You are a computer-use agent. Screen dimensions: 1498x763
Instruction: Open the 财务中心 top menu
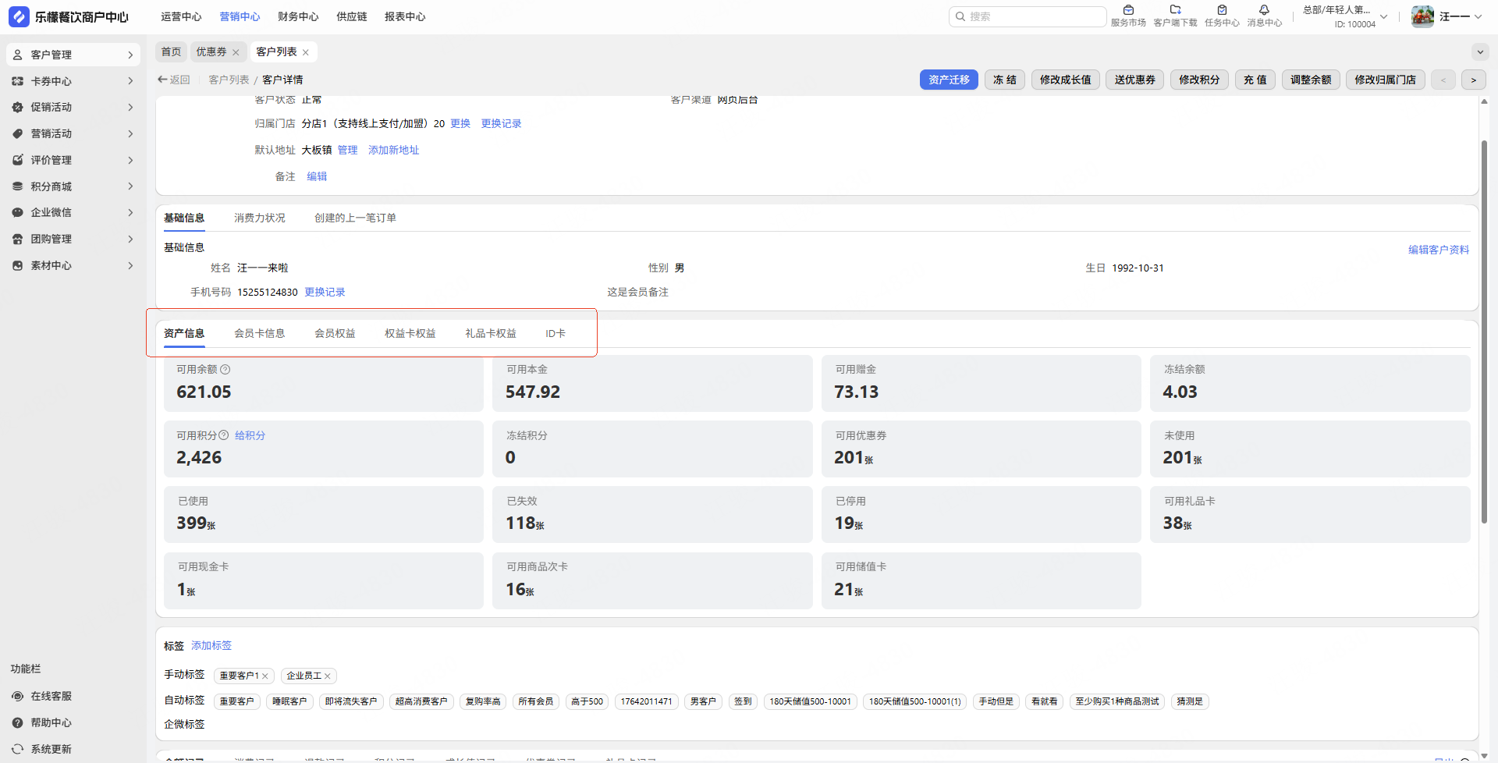(x=298, y=16)
